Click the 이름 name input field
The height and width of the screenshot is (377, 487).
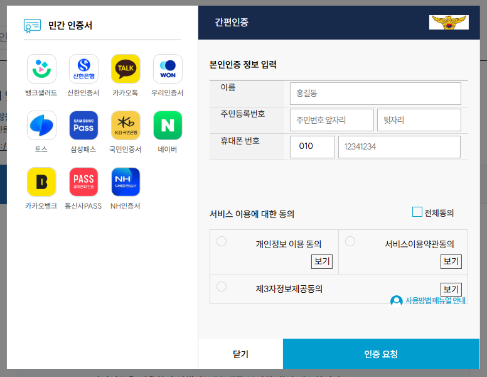375,94
